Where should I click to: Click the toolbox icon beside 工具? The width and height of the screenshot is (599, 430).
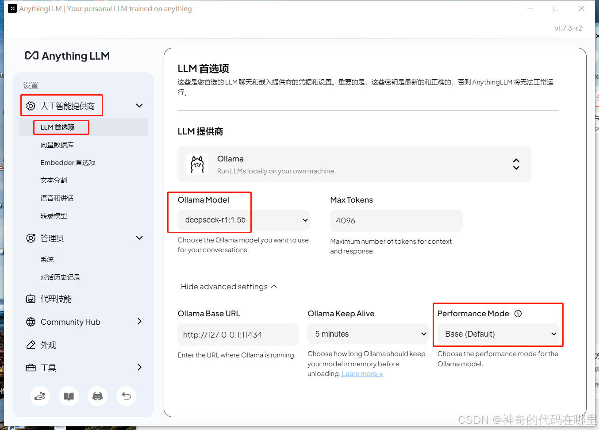(31, 368)
